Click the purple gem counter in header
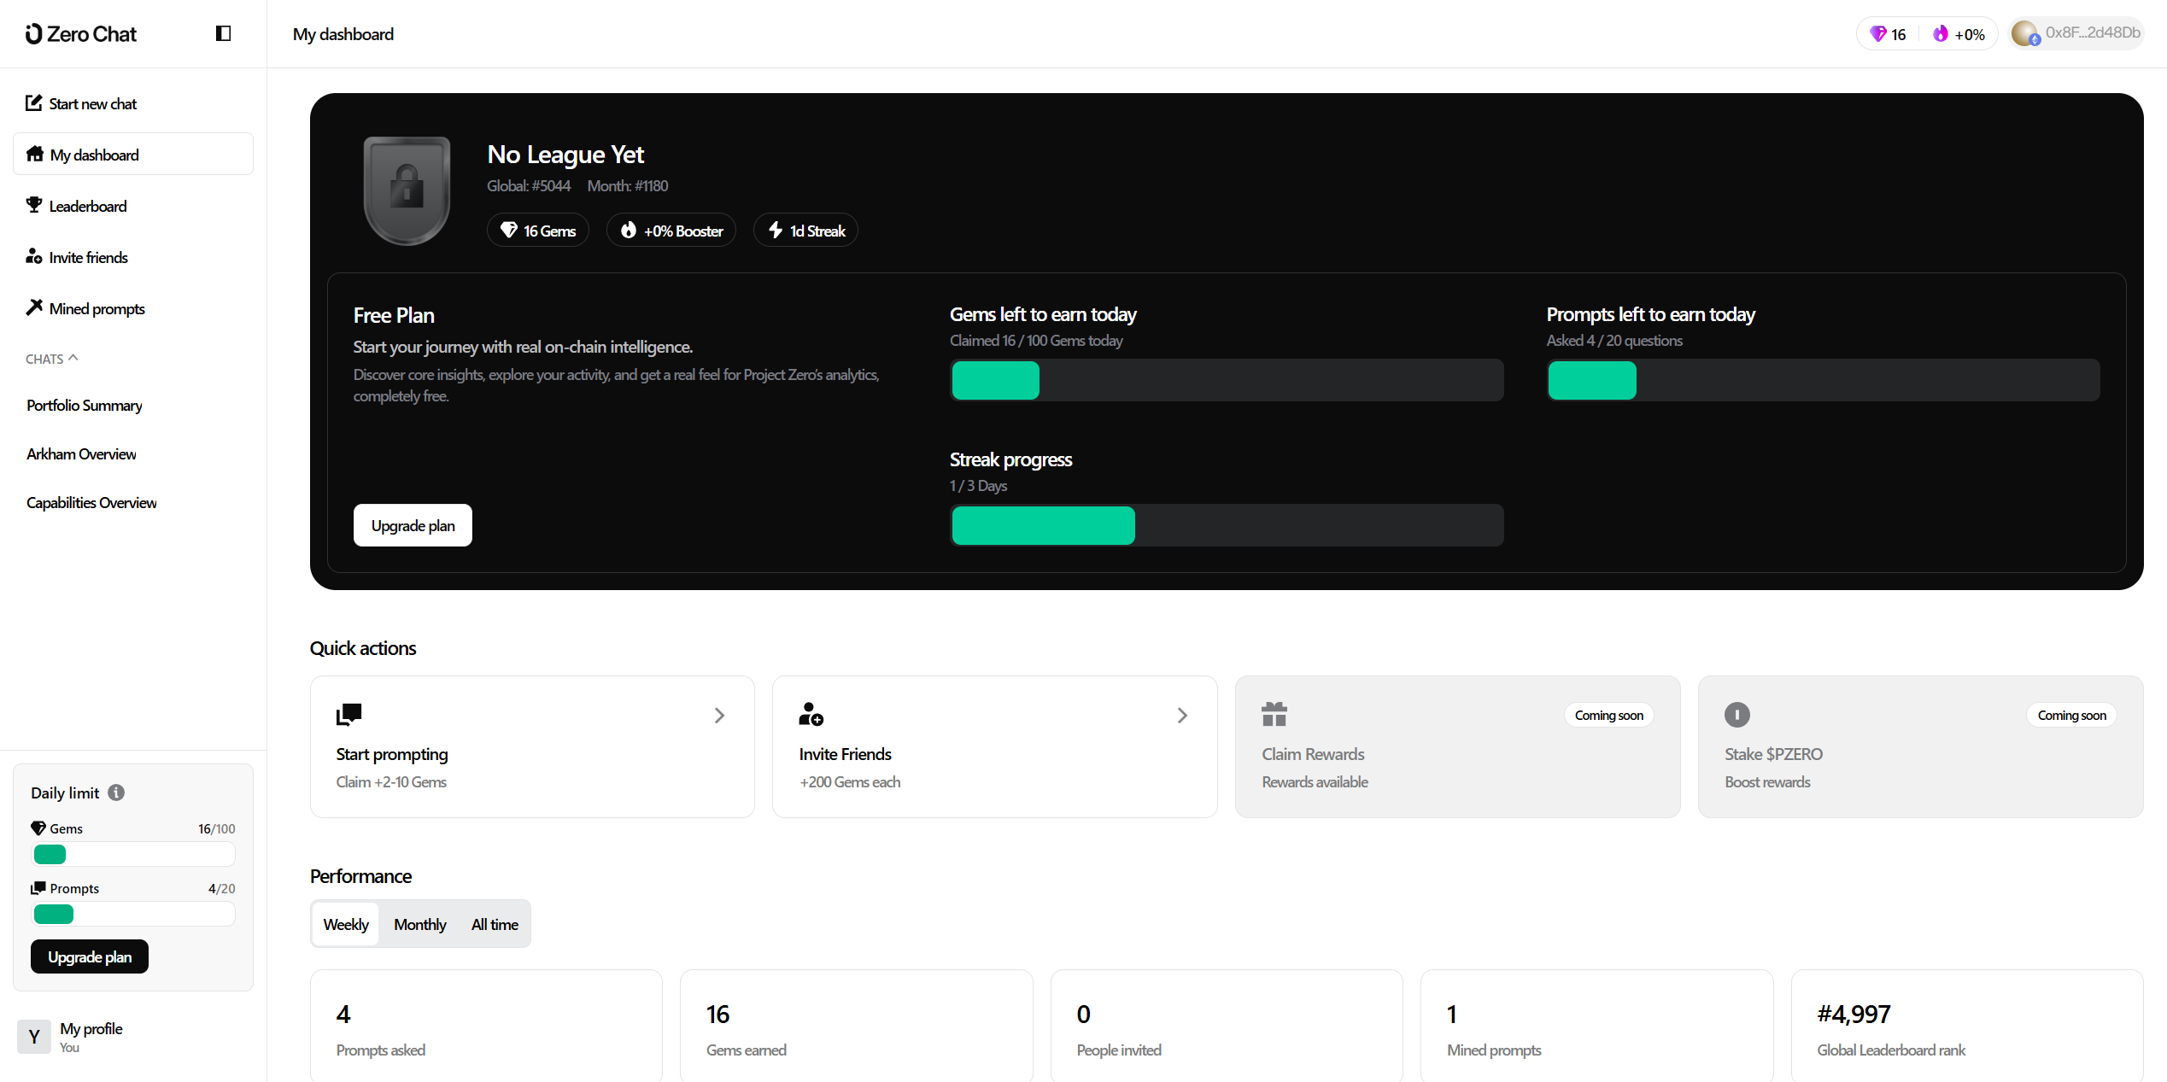Screen dimensions: 2167x1082 (1888, 34)
